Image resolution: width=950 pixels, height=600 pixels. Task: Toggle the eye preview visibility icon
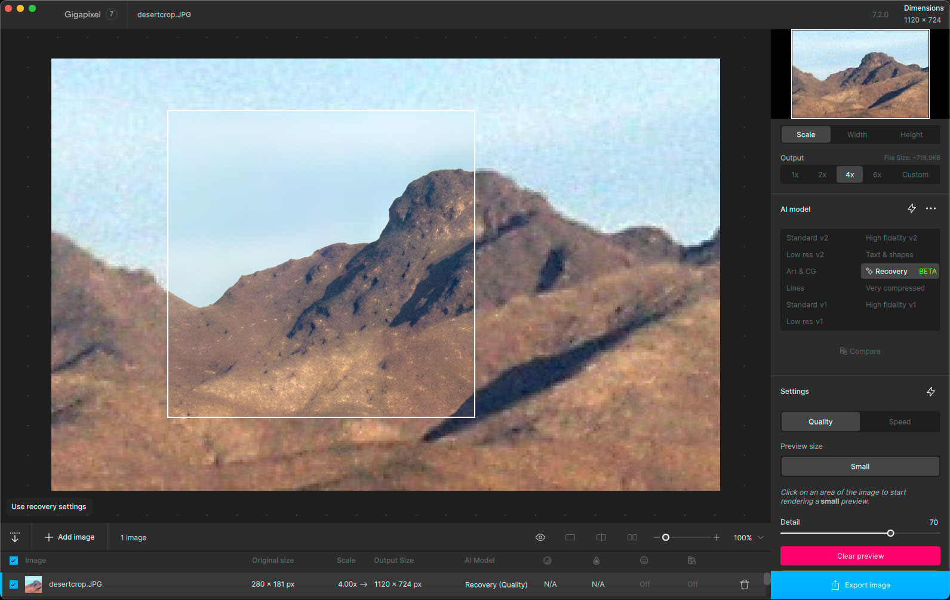click(540, 537)
